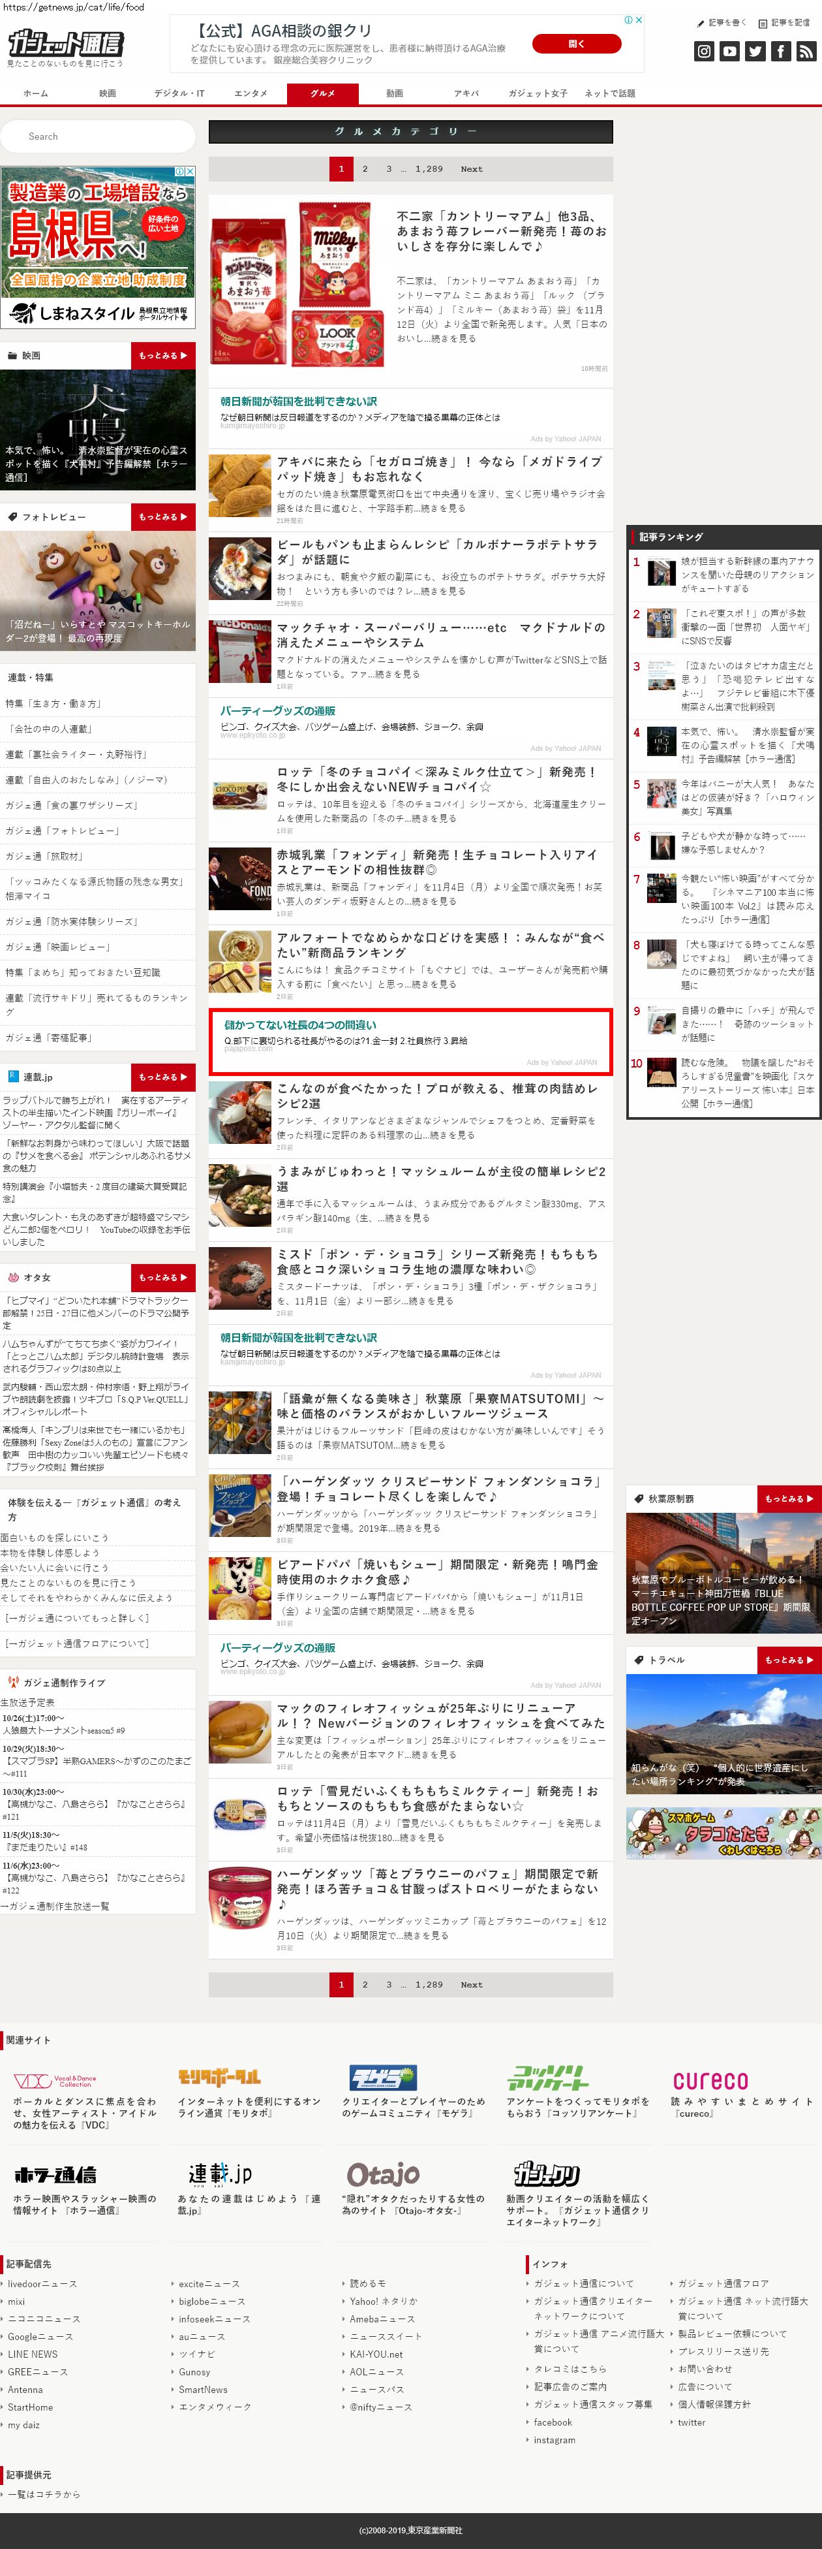Open the Instagram social icon
This screenshot has width=822, height=2549.
[x=703, y=52]
